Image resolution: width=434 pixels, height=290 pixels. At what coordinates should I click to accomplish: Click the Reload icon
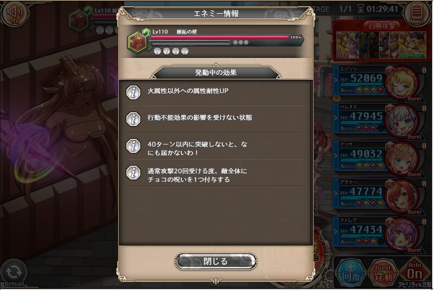(14, 273)
